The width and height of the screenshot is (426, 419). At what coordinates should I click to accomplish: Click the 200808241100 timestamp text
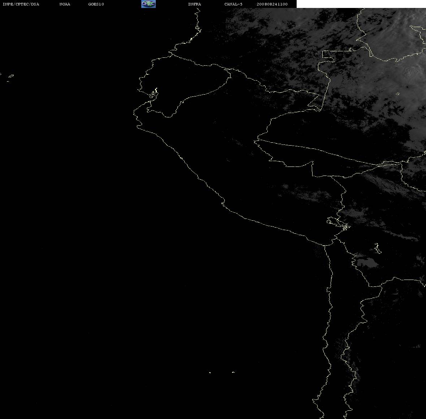pos(272,4)
